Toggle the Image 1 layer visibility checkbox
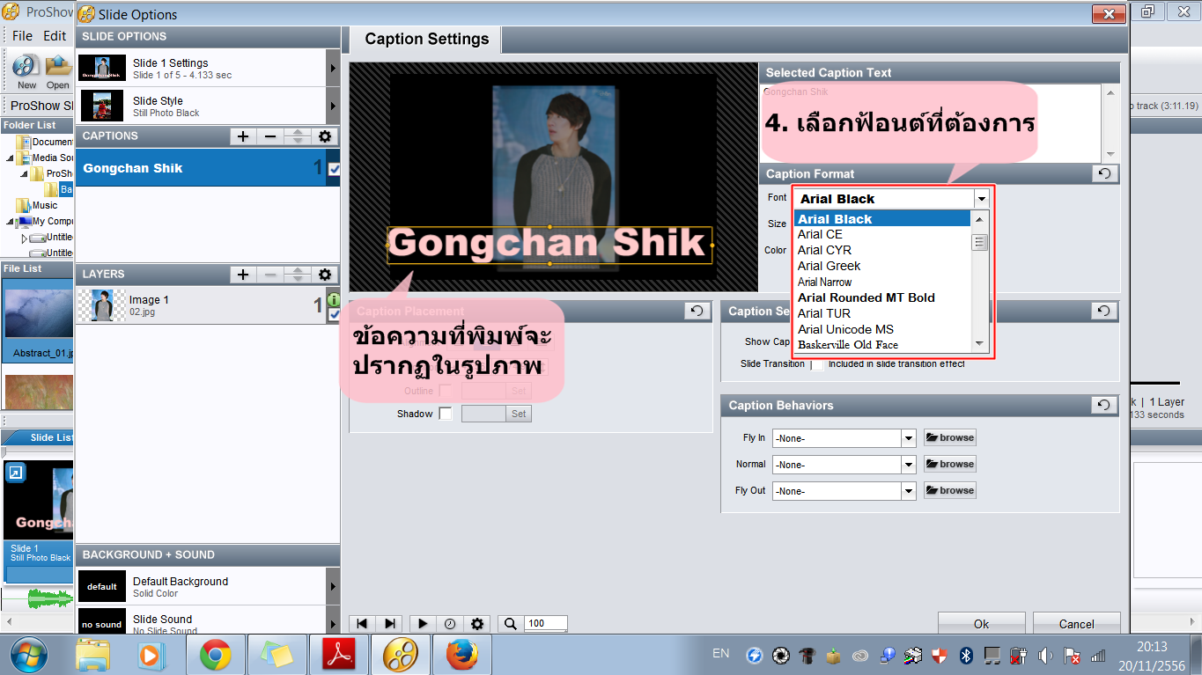This screenshot has height=675, width=1202. (334, 313)
